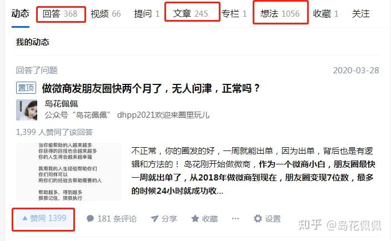Open the 181 条评论 comment bubble icon

coord(90,219)
